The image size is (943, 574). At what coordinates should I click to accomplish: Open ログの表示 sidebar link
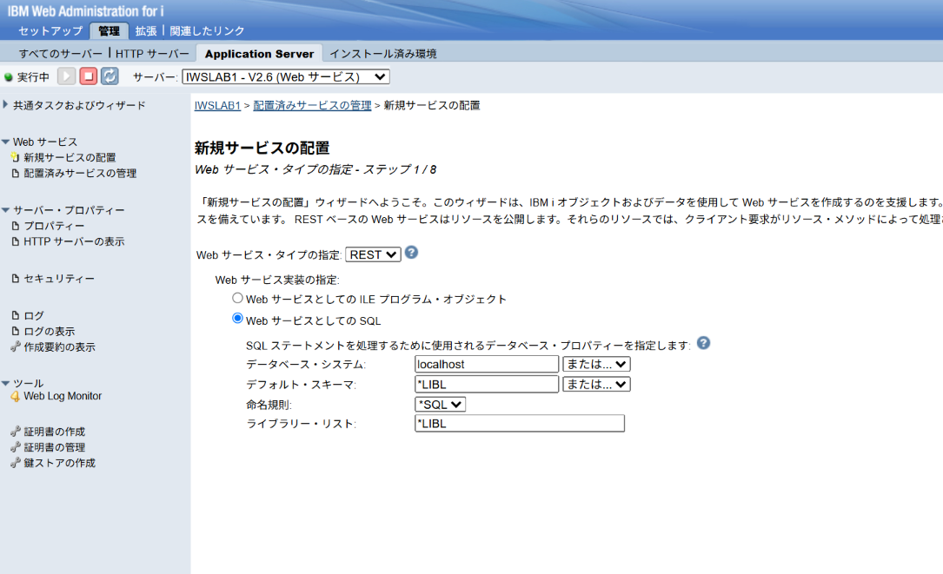pyautogui.click(x=50, y=331)
